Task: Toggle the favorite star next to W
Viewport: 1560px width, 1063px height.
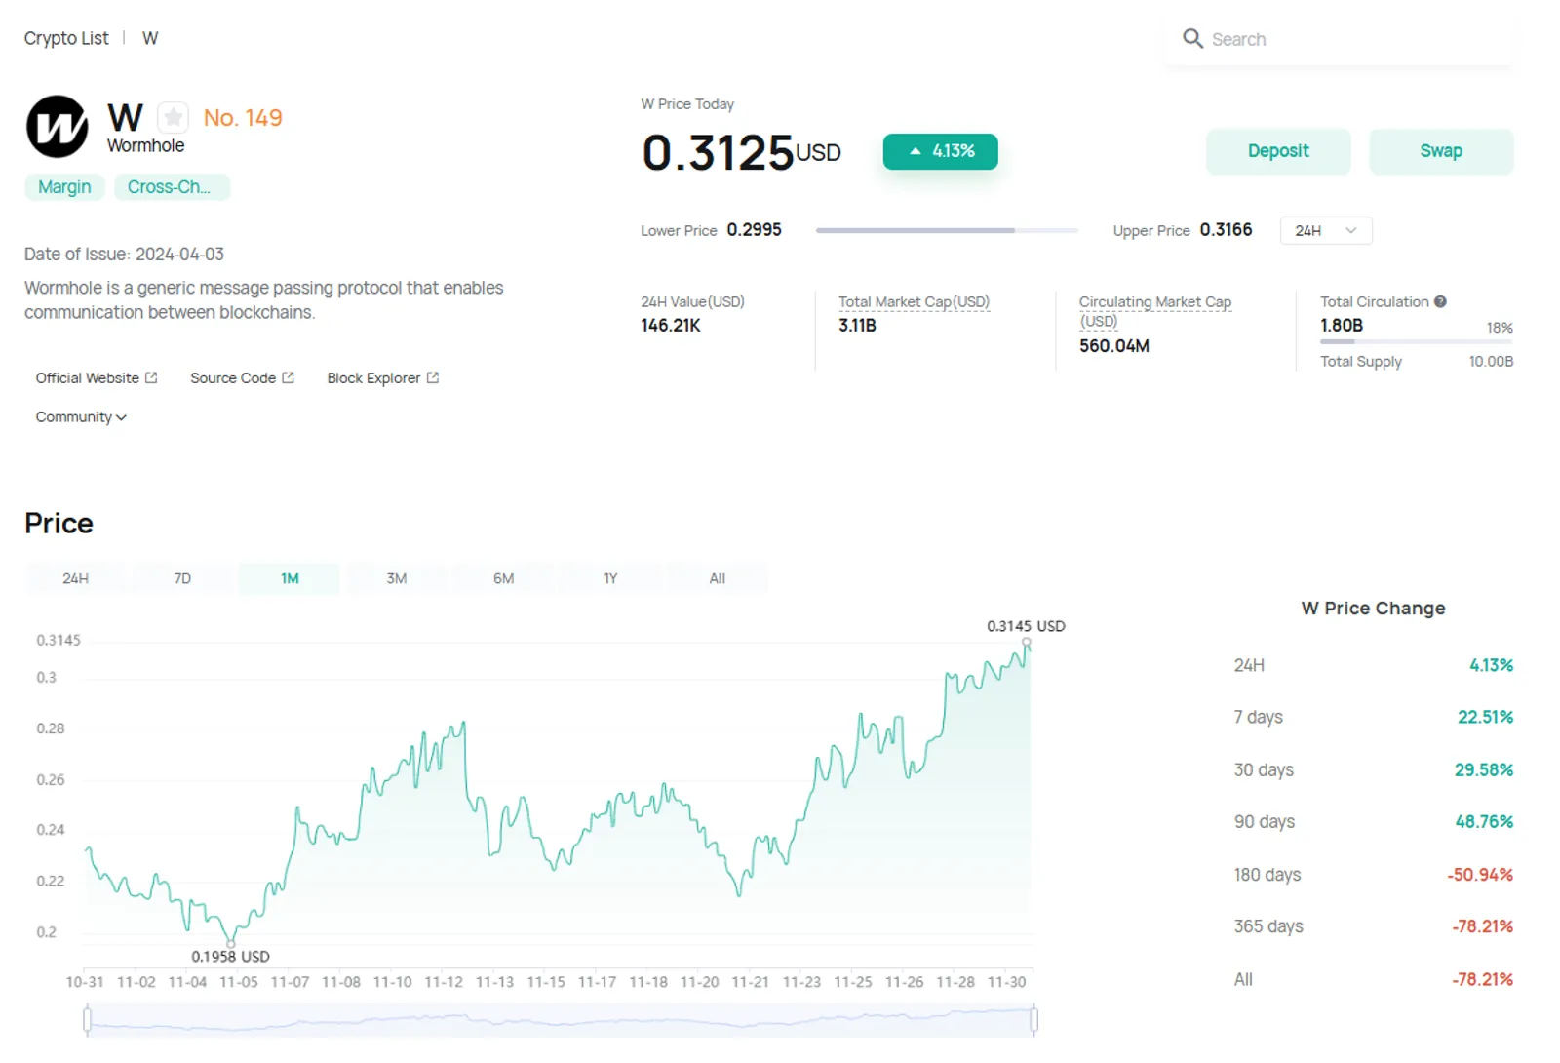Action: coord(174,118)
